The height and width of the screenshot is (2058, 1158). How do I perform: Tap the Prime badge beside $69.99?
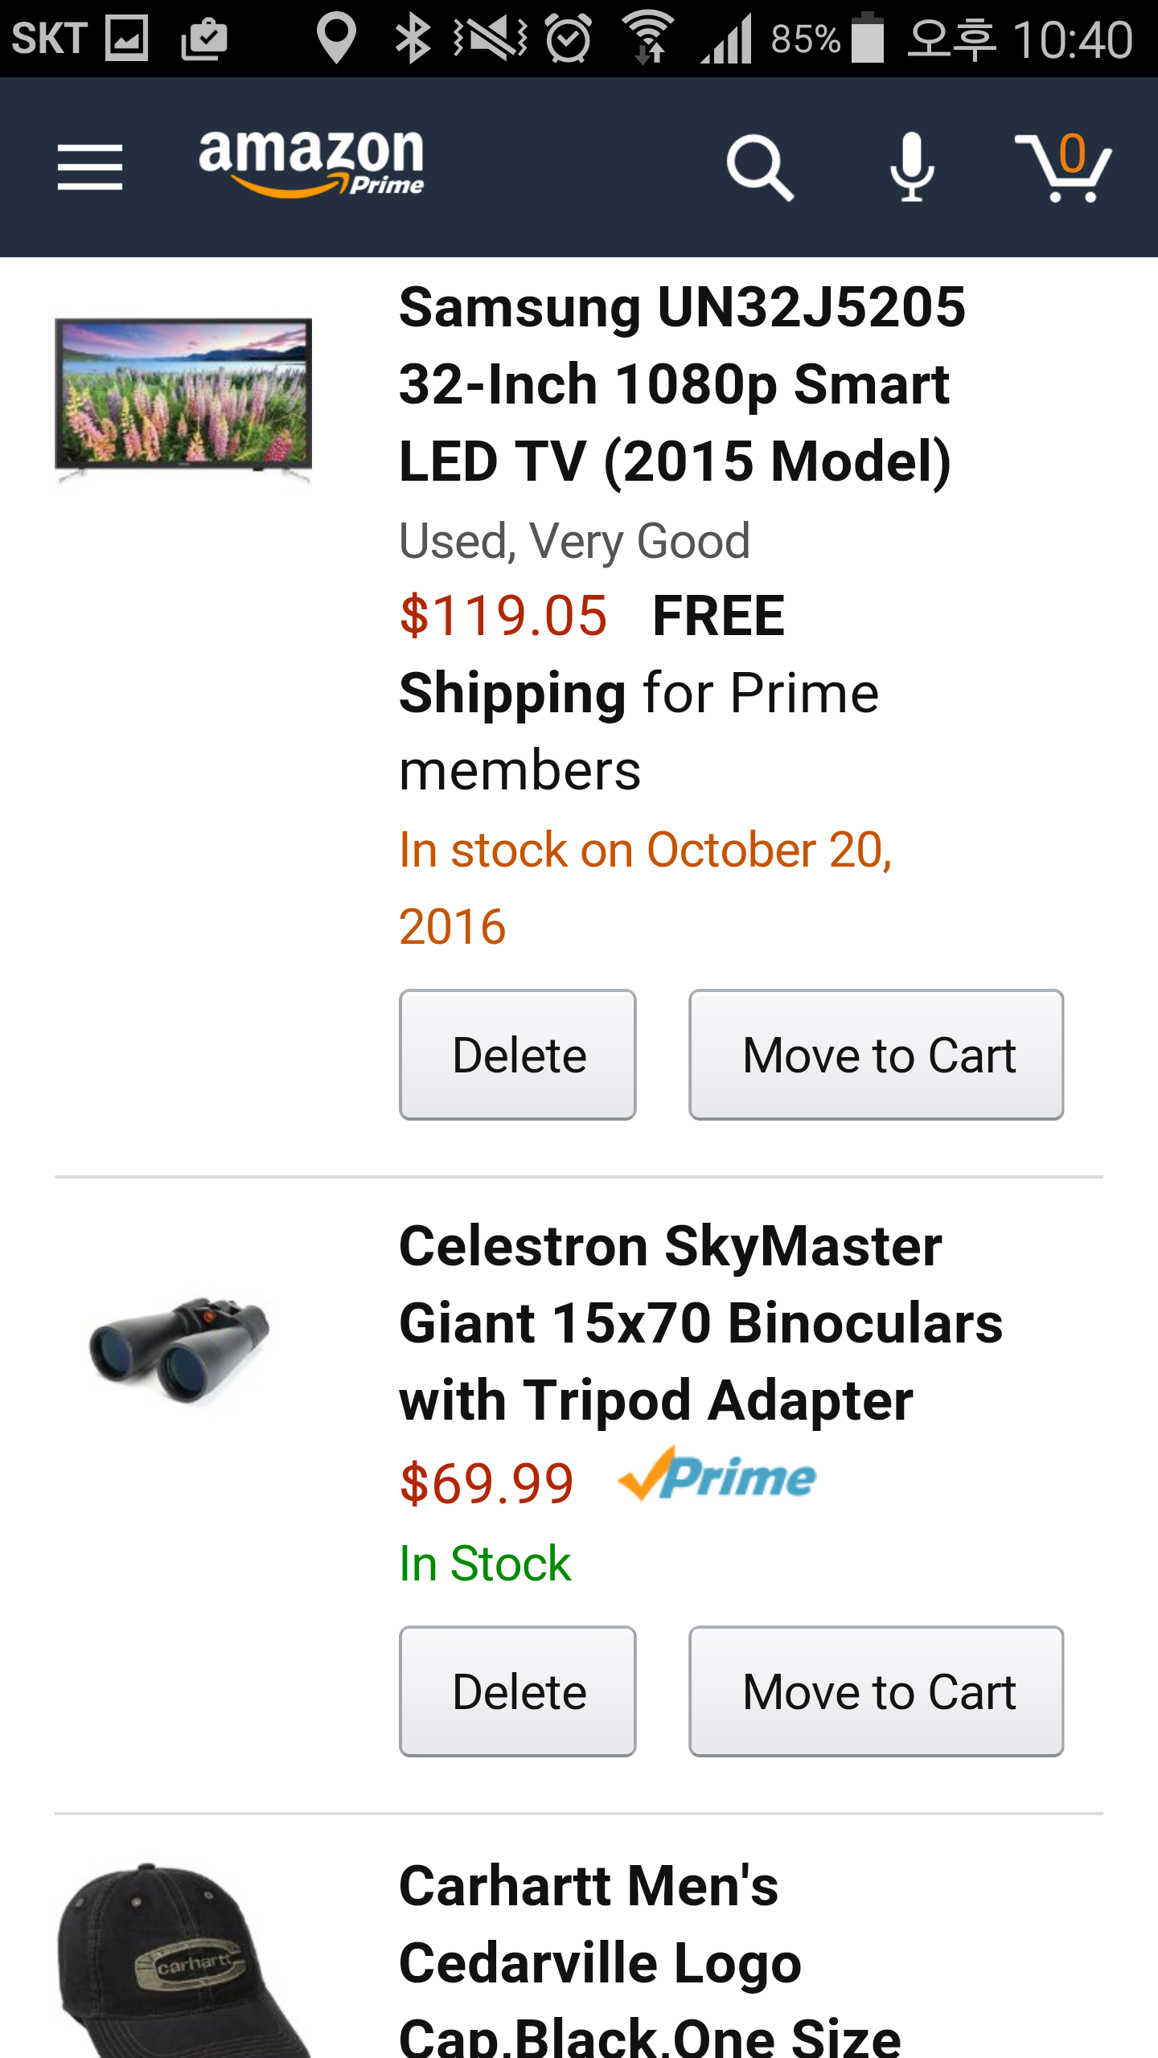click(717, 1476)
